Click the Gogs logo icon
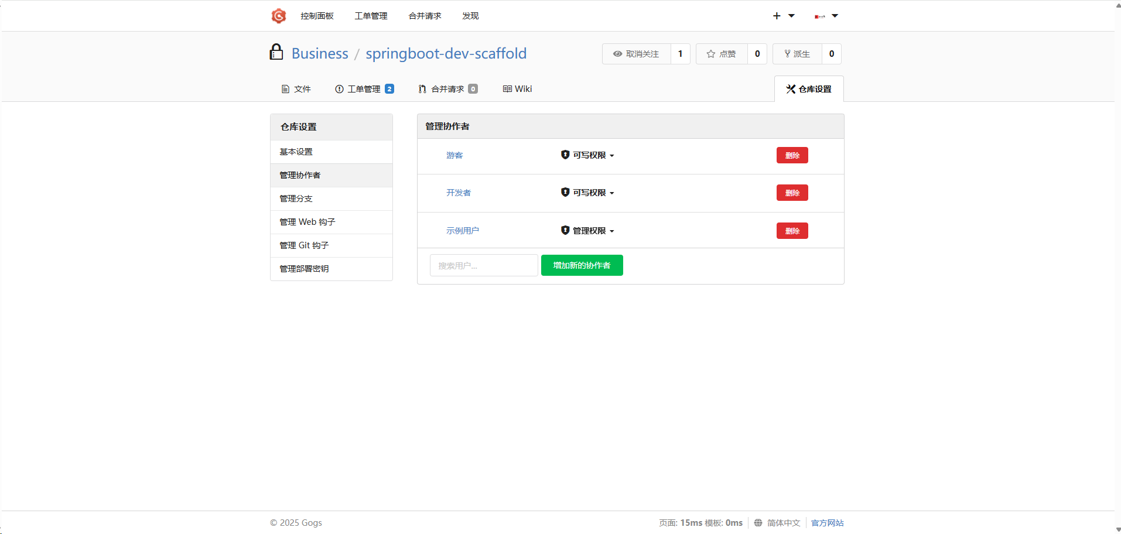This screenshot has height=534, width=1121. click(x=279, y=16)
